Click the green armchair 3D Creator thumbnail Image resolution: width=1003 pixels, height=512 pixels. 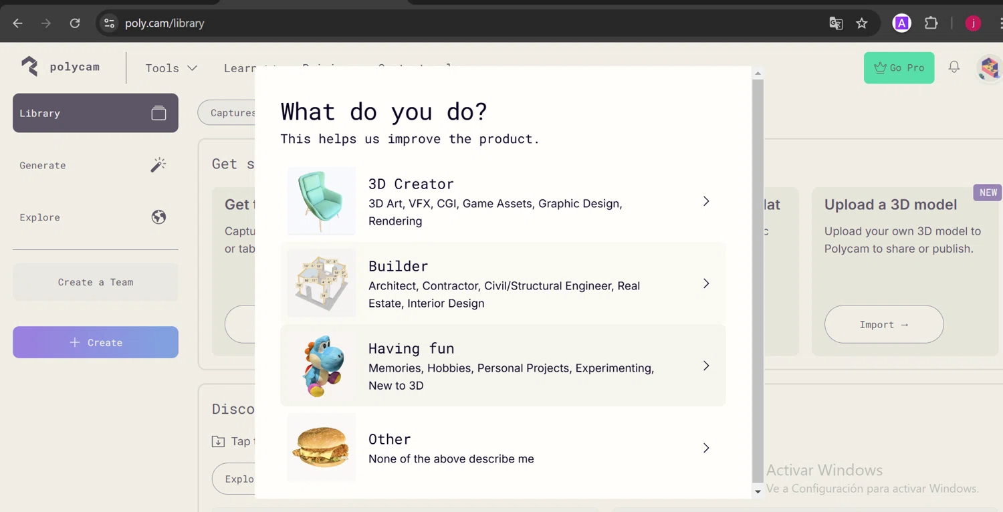click(x=322, y=201)
